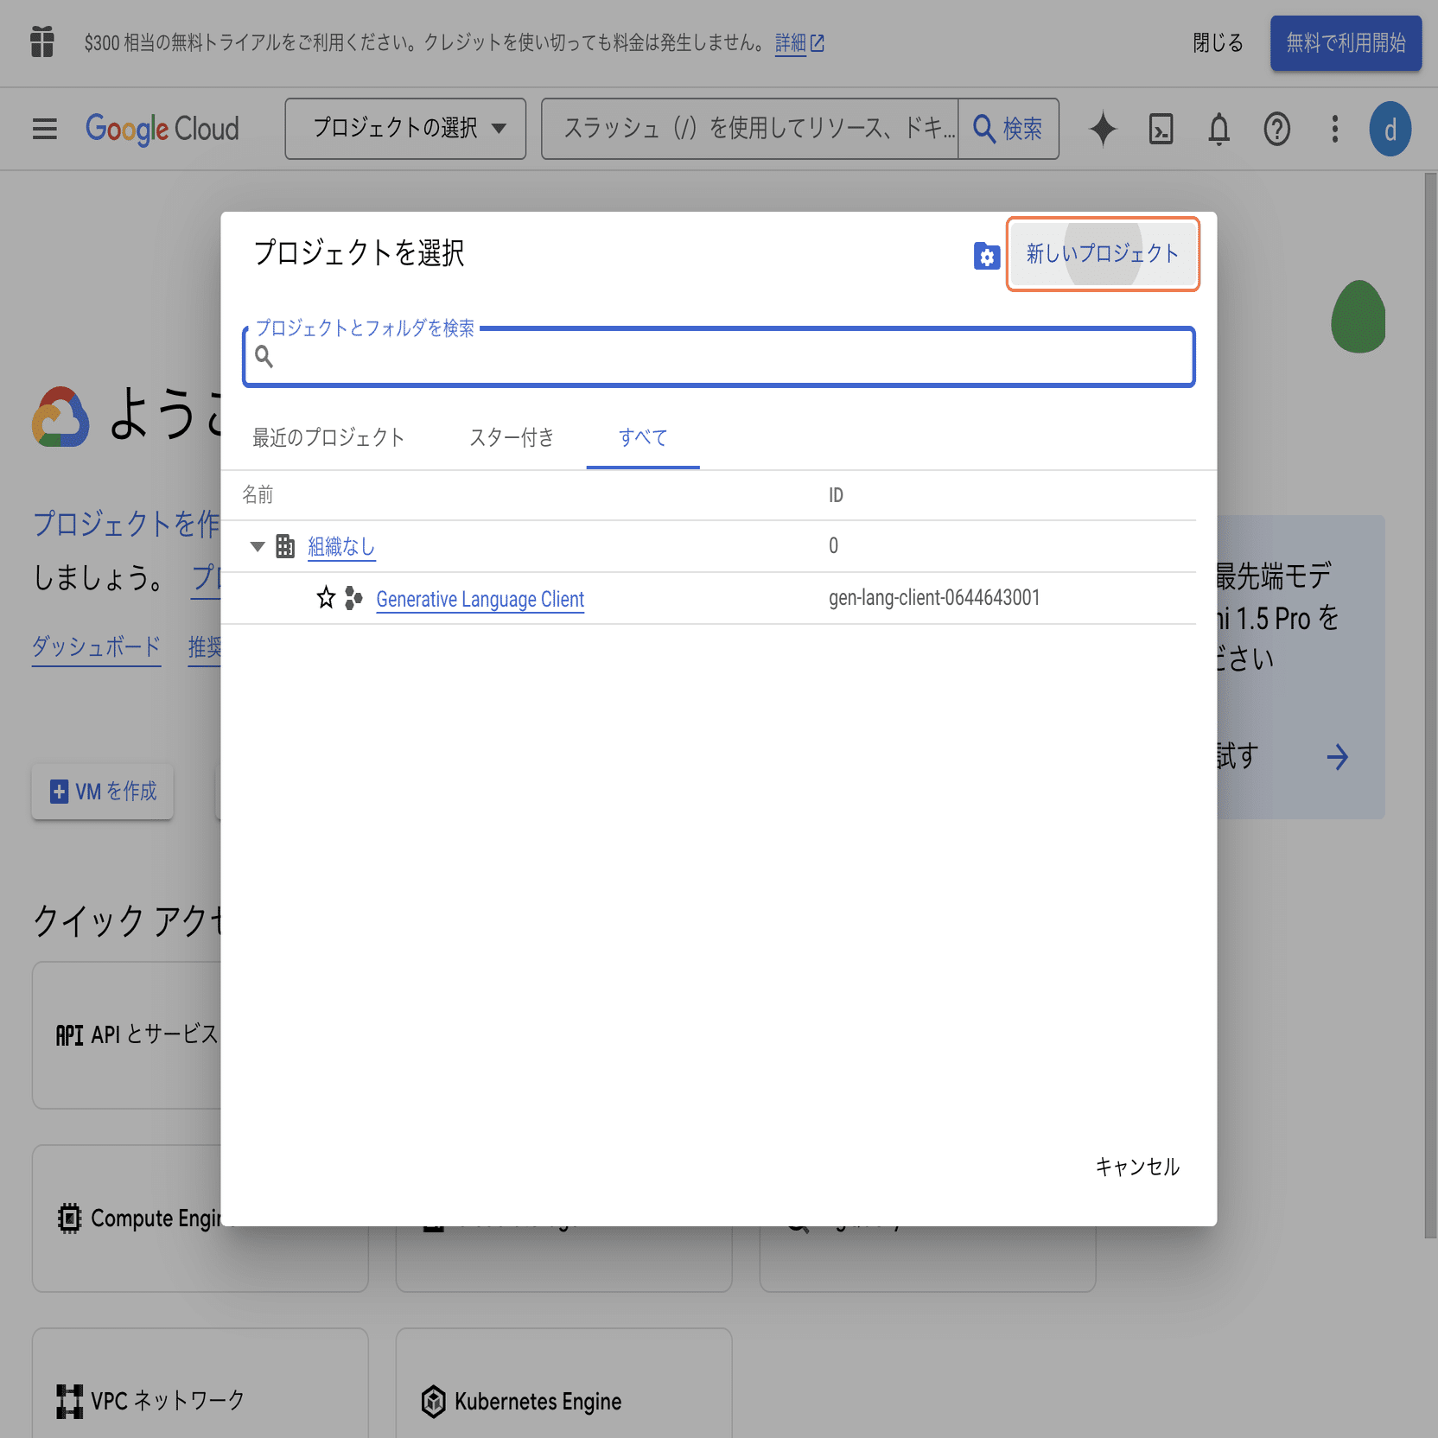Click the gift icon in trial banner
This screenshot has width=1438, height=1438.
tap(42, 41)
